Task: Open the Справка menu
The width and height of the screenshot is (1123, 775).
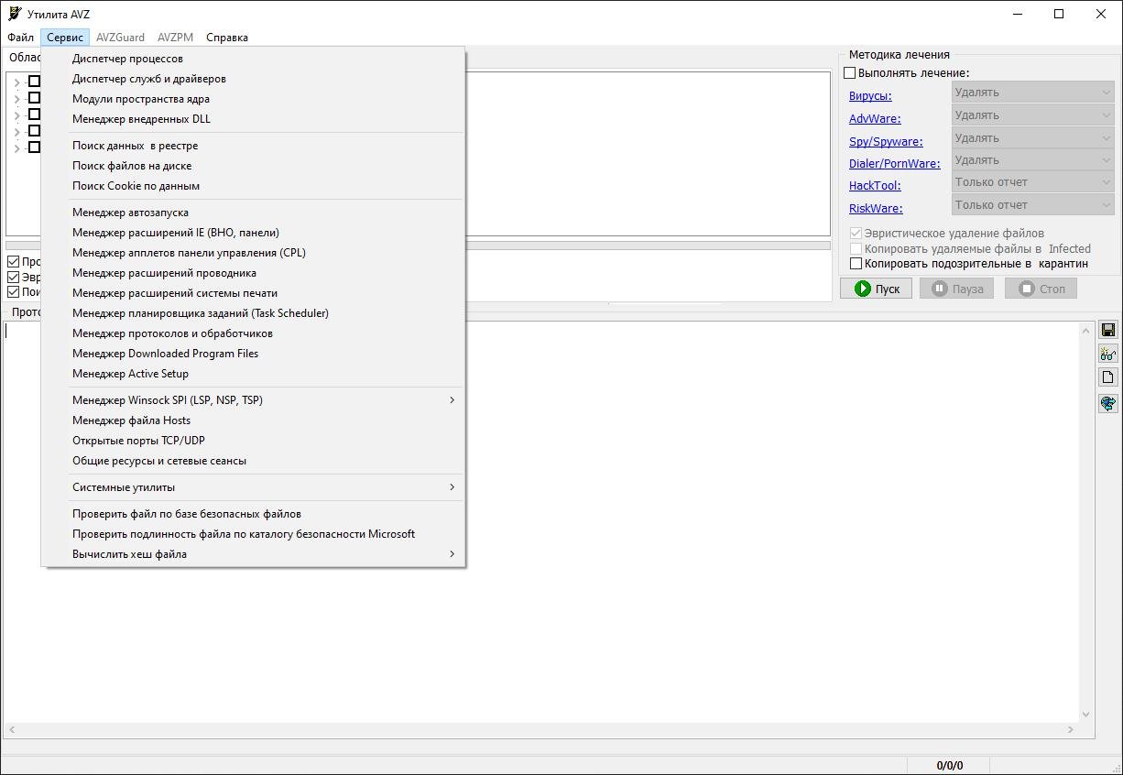Action: (226, 38)
